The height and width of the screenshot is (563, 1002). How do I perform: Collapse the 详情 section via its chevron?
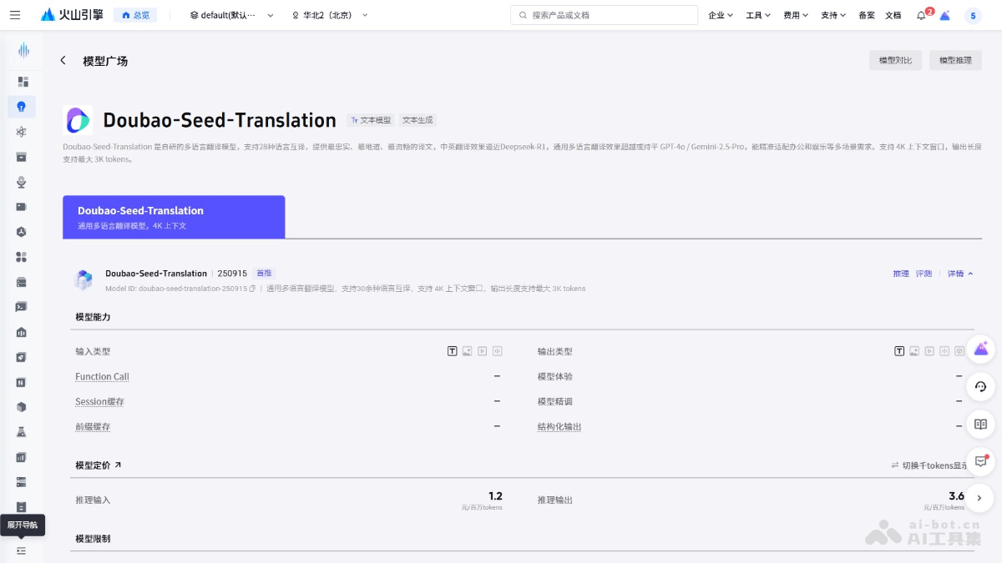[969, 273]
